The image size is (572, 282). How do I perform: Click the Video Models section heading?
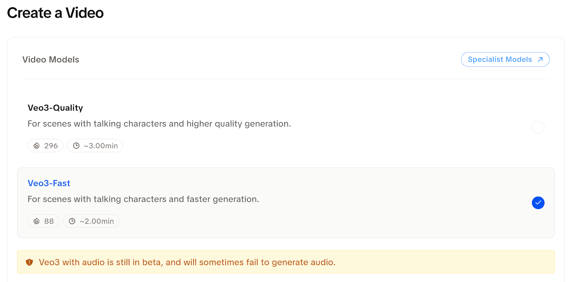click(51, 59)
